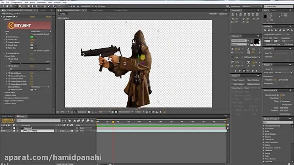Click the Clip Black slider handle

21,64
